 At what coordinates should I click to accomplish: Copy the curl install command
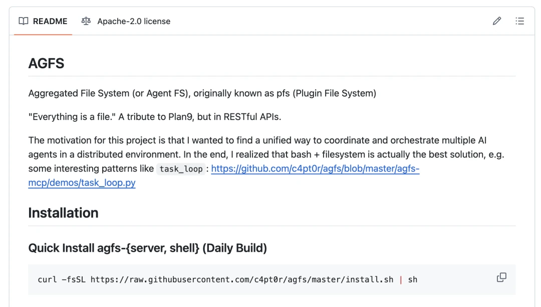501,277
